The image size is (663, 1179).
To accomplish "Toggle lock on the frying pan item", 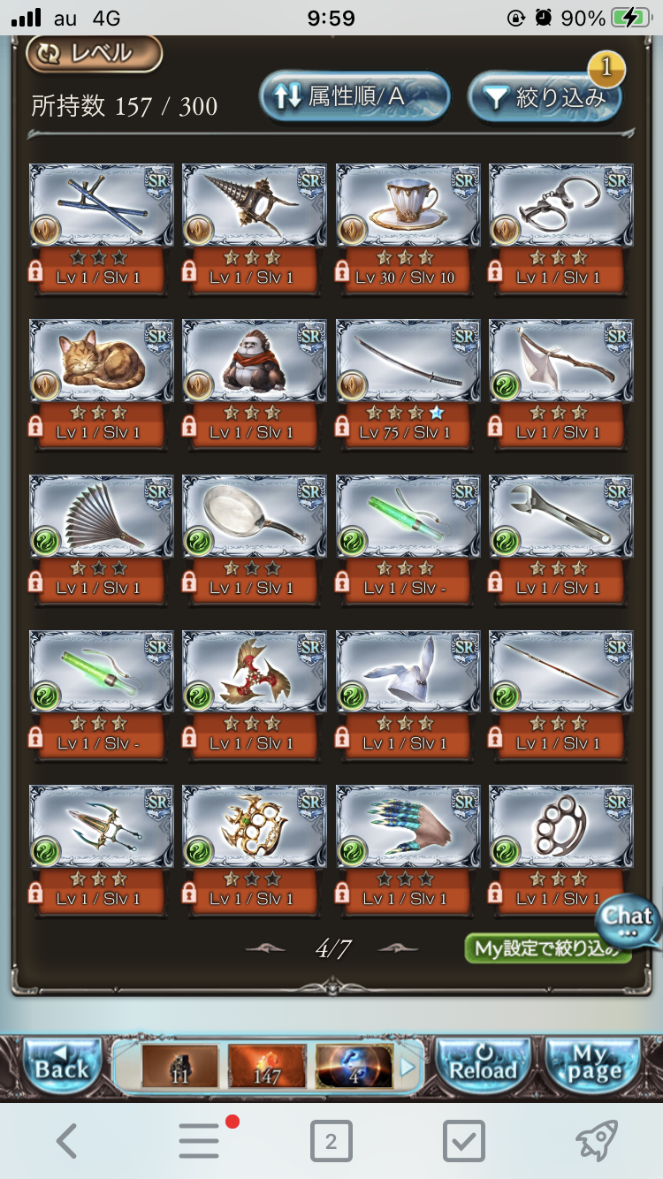I will [x=190, y=582].
